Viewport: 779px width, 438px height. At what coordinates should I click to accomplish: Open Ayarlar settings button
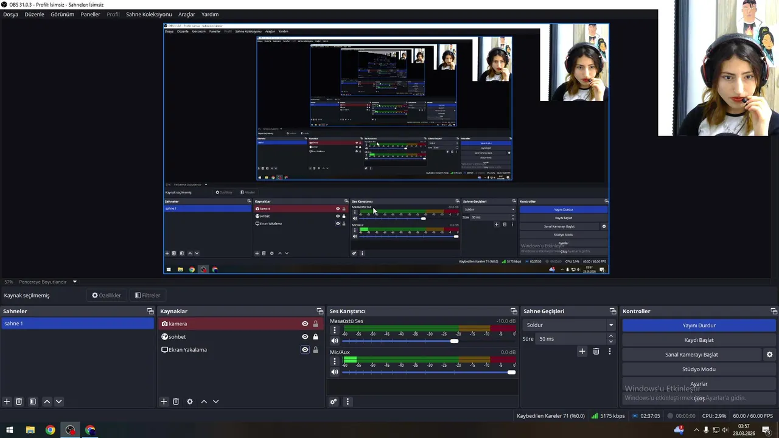pyautogui.click(x=699, y=384)
